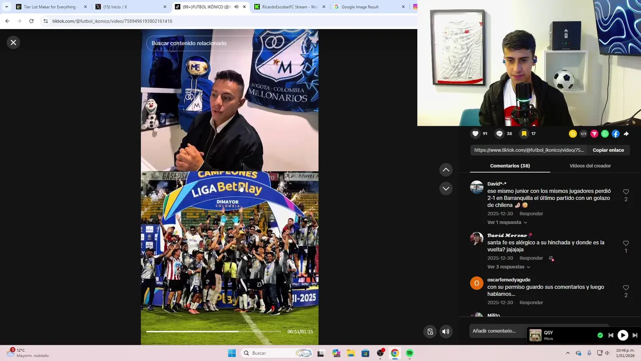Select the video URL link field
Image resolution: width=641 pixels, height=361 pixels.
coord(529,150)
